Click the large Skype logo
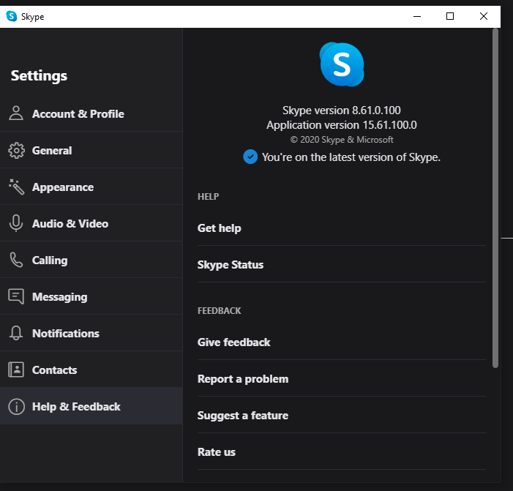The height and width of the screenshot is (491, 513). pyautogui.click(x=341, y=64)
